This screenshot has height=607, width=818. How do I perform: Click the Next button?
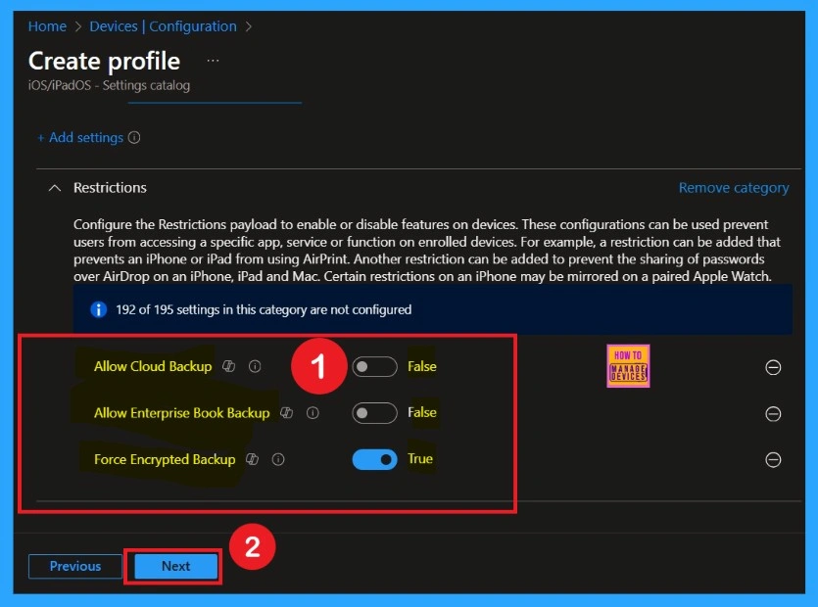(174, 566)
